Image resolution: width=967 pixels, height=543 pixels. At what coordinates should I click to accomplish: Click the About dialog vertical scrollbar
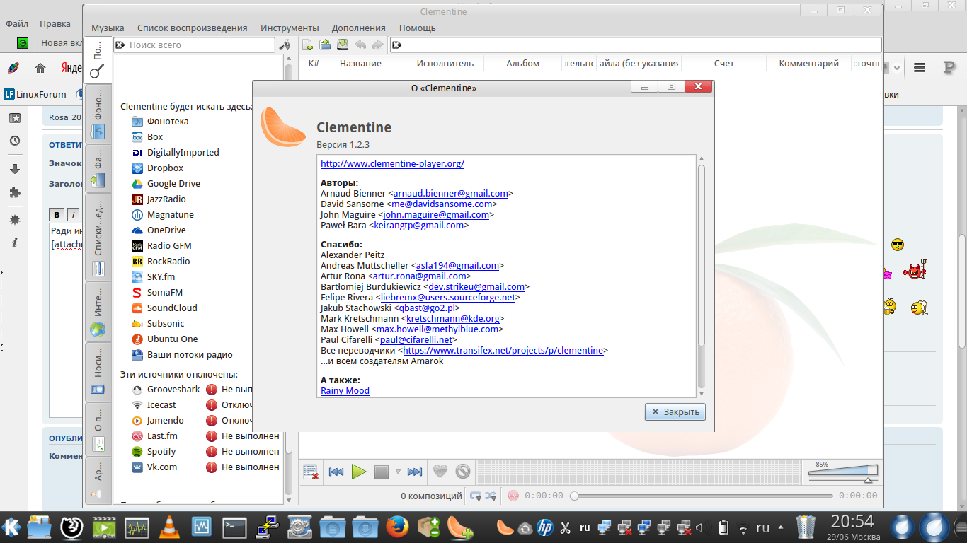click(702, 255)
